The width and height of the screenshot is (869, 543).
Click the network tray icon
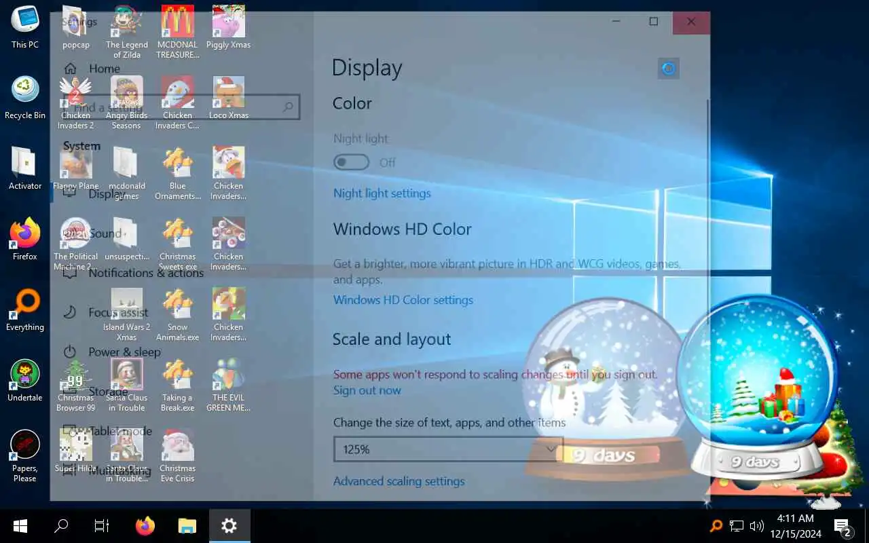point(737,526)
